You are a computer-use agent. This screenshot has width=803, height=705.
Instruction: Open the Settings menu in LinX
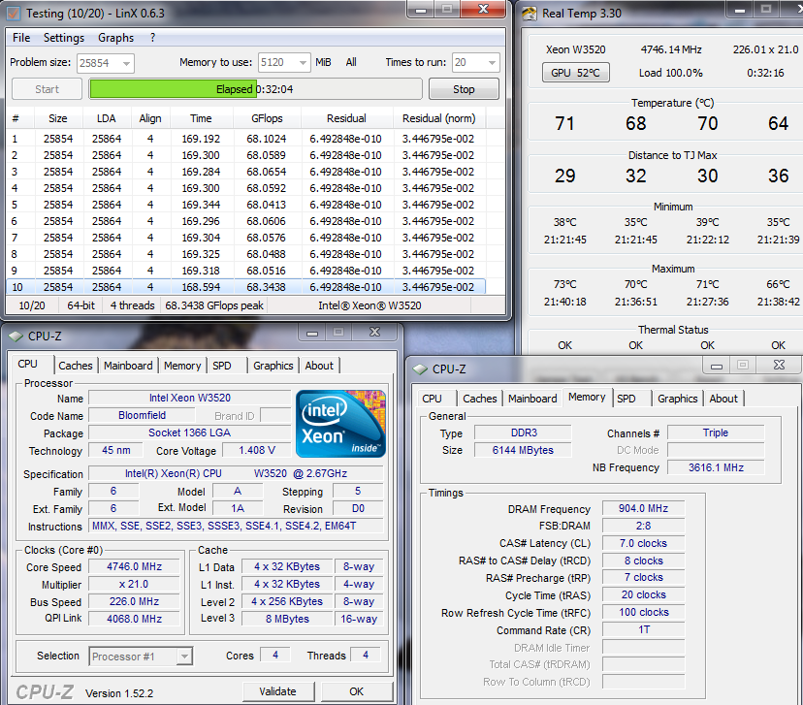tap(63, 38)
